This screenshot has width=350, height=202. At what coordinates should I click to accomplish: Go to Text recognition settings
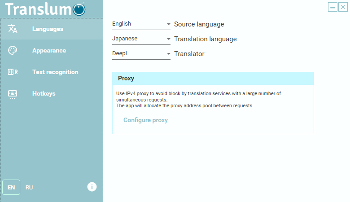point(52,72)
